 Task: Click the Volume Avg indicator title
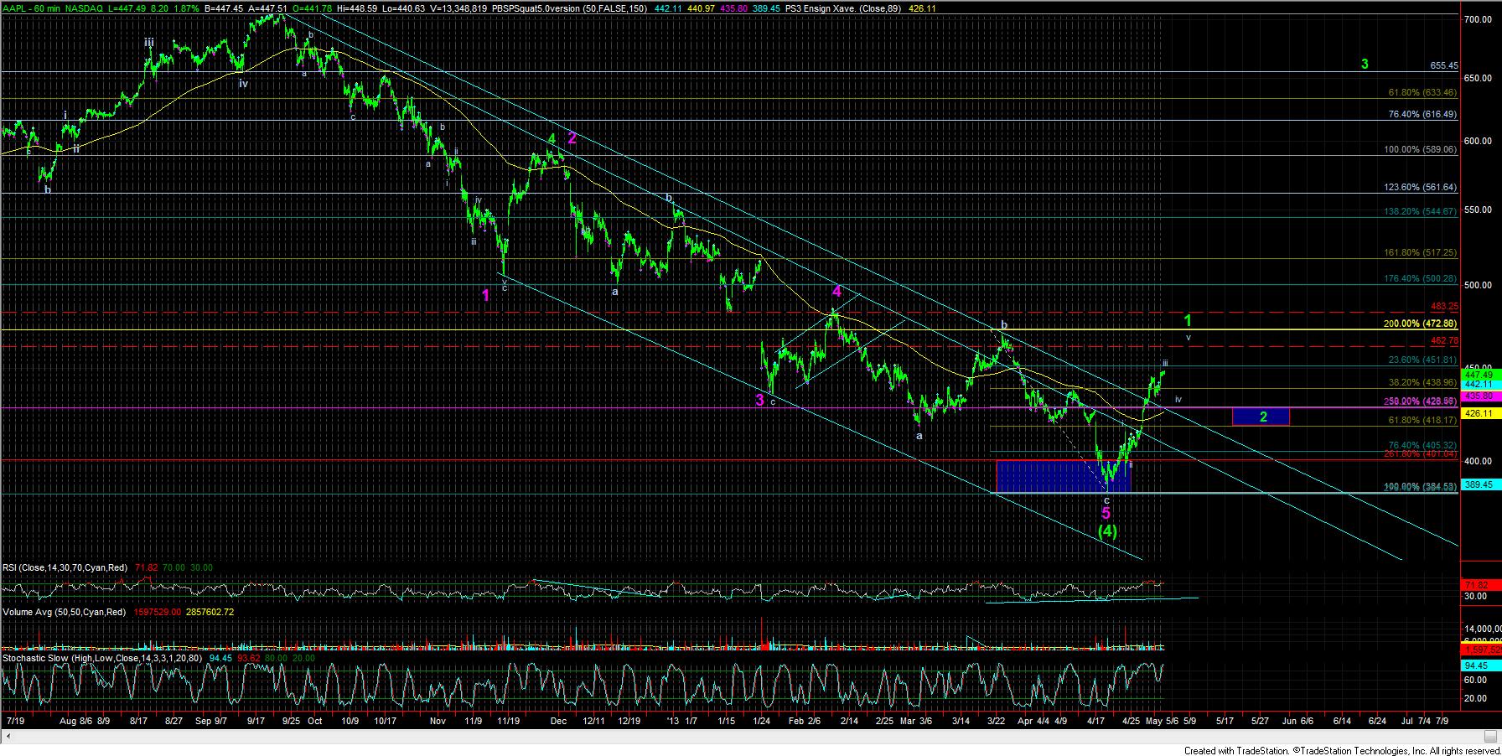point(64,613)
